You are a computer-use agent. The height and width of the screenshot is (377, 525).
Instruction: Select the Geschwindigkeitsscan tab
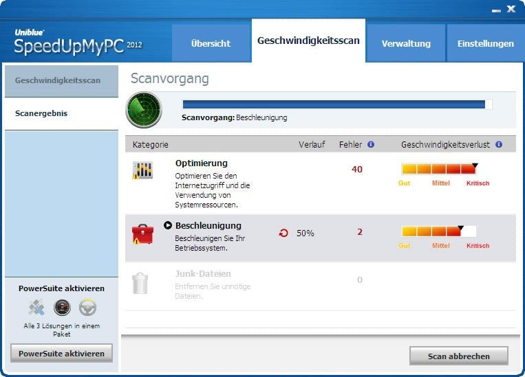pos(308,41)
